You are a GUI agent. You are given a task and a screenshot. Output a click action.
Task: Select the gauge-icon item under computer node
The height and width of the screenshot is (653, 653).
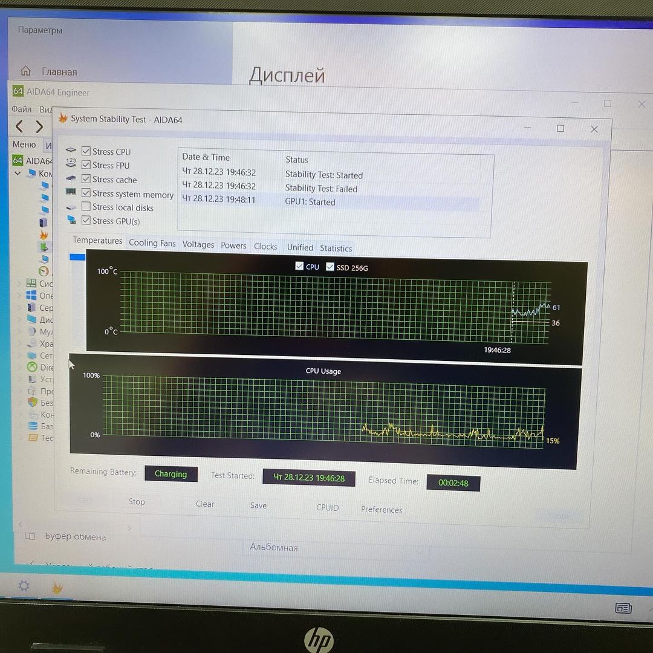[44, 271]
